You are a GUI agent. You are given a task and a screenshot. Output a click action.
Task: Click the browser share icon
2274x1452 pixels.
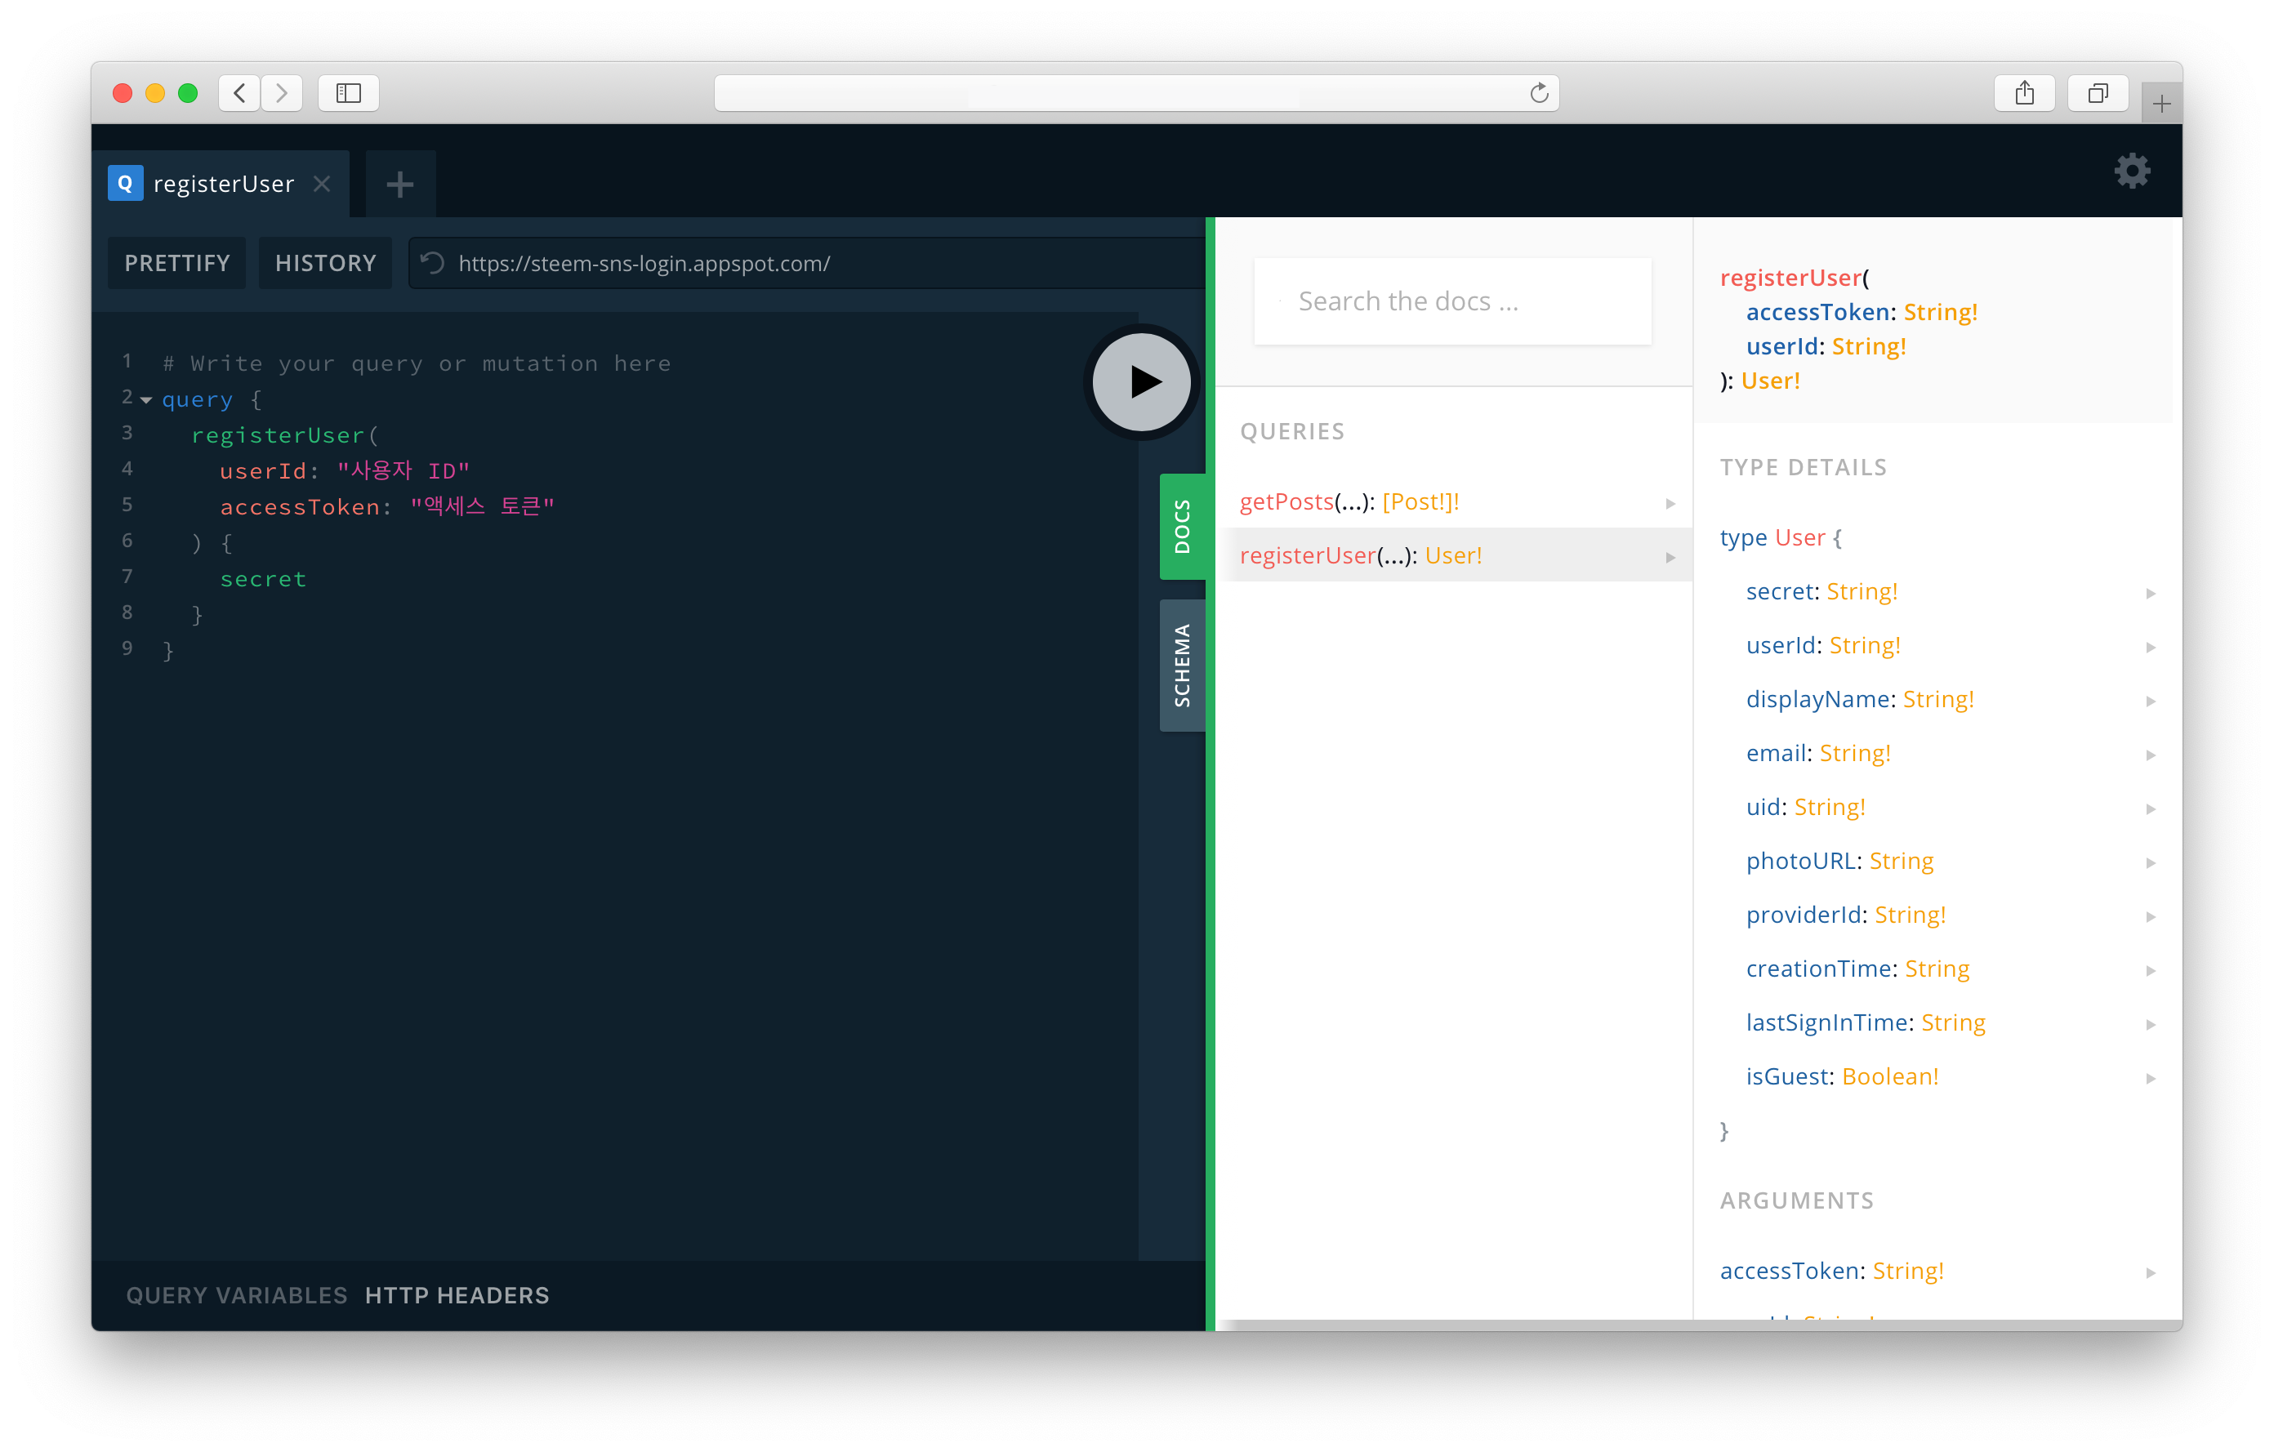tap(2024, 92)
